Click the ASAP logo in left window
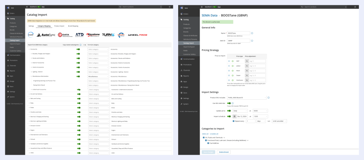 pos(31,35)
